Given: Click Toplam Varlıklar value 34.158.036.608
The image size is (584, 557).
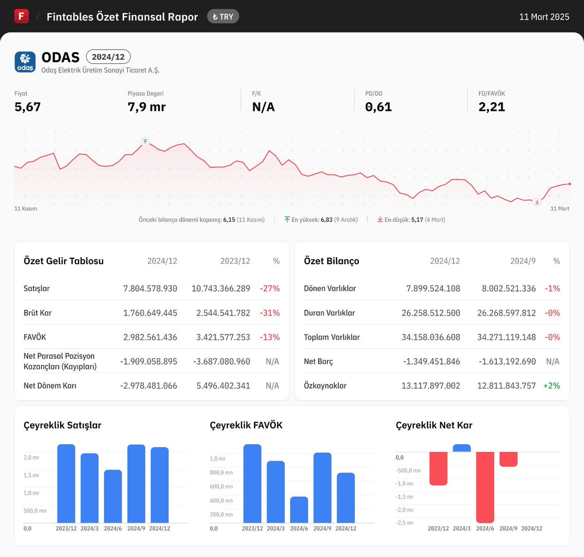Looking at the screenshot, I should pos(431,337).
